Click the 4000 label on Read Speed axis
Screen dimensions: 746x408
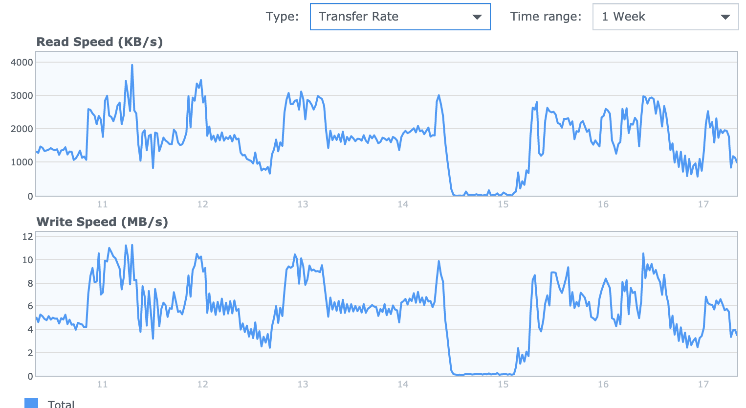coord(22,62)
